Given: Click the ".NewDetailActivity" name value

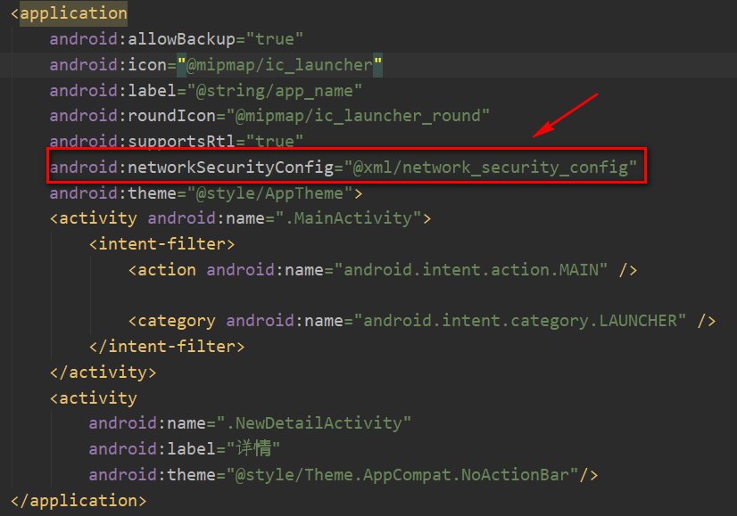Looking at the screenshot, I should click(x=314, y=423).
